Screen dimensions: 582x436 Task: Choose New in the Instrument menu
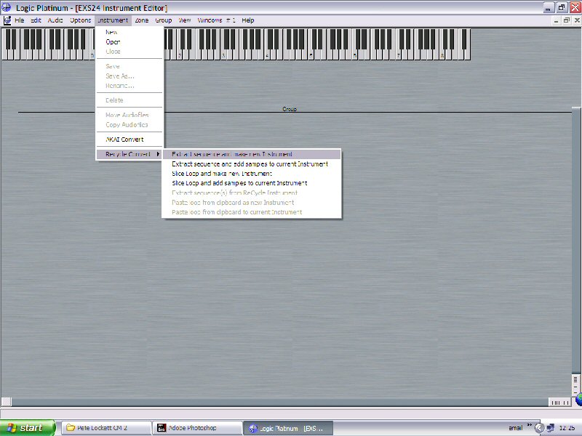click(x=111, y=33)
